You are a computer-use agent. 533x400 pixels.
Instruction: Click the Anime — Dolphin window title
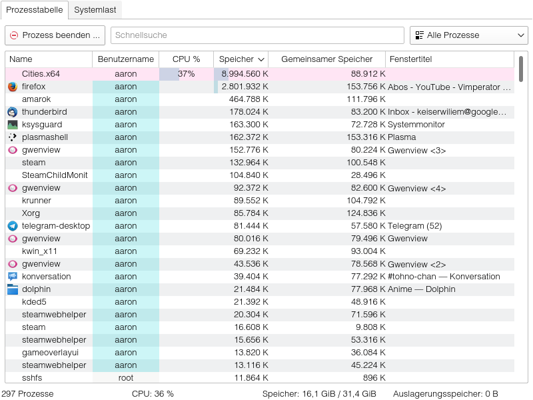(422, 289)
